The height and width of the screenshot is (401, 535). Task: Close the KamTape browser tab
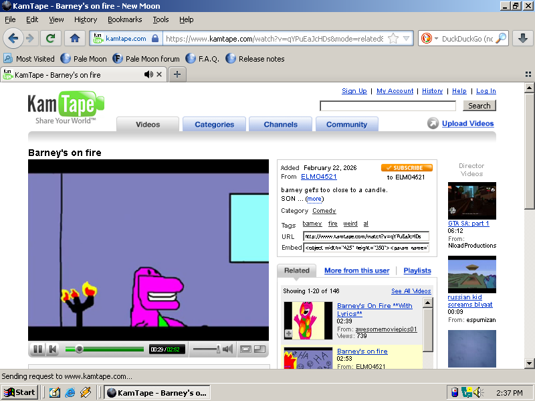pos(159,74)
